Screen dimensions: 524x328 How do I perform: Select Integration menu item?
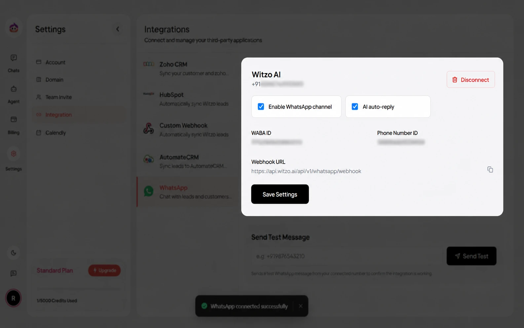click(79, 115)
